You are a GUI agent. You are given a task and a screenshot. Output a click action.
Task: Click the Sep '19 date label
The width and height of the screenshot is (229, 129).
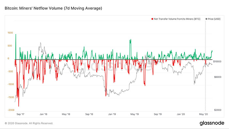(x=158, y=114)
